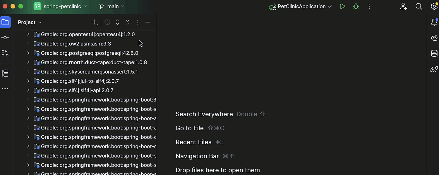Click the library icon of jsonassert:1.5.1
Viewport: 439px width, 175px height.
click(x=37, y=72)
